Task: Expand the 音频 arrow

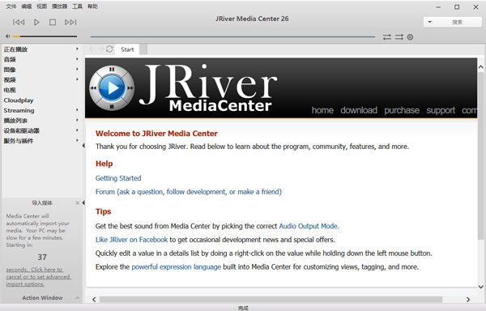Action: click(x=77, y=59)
